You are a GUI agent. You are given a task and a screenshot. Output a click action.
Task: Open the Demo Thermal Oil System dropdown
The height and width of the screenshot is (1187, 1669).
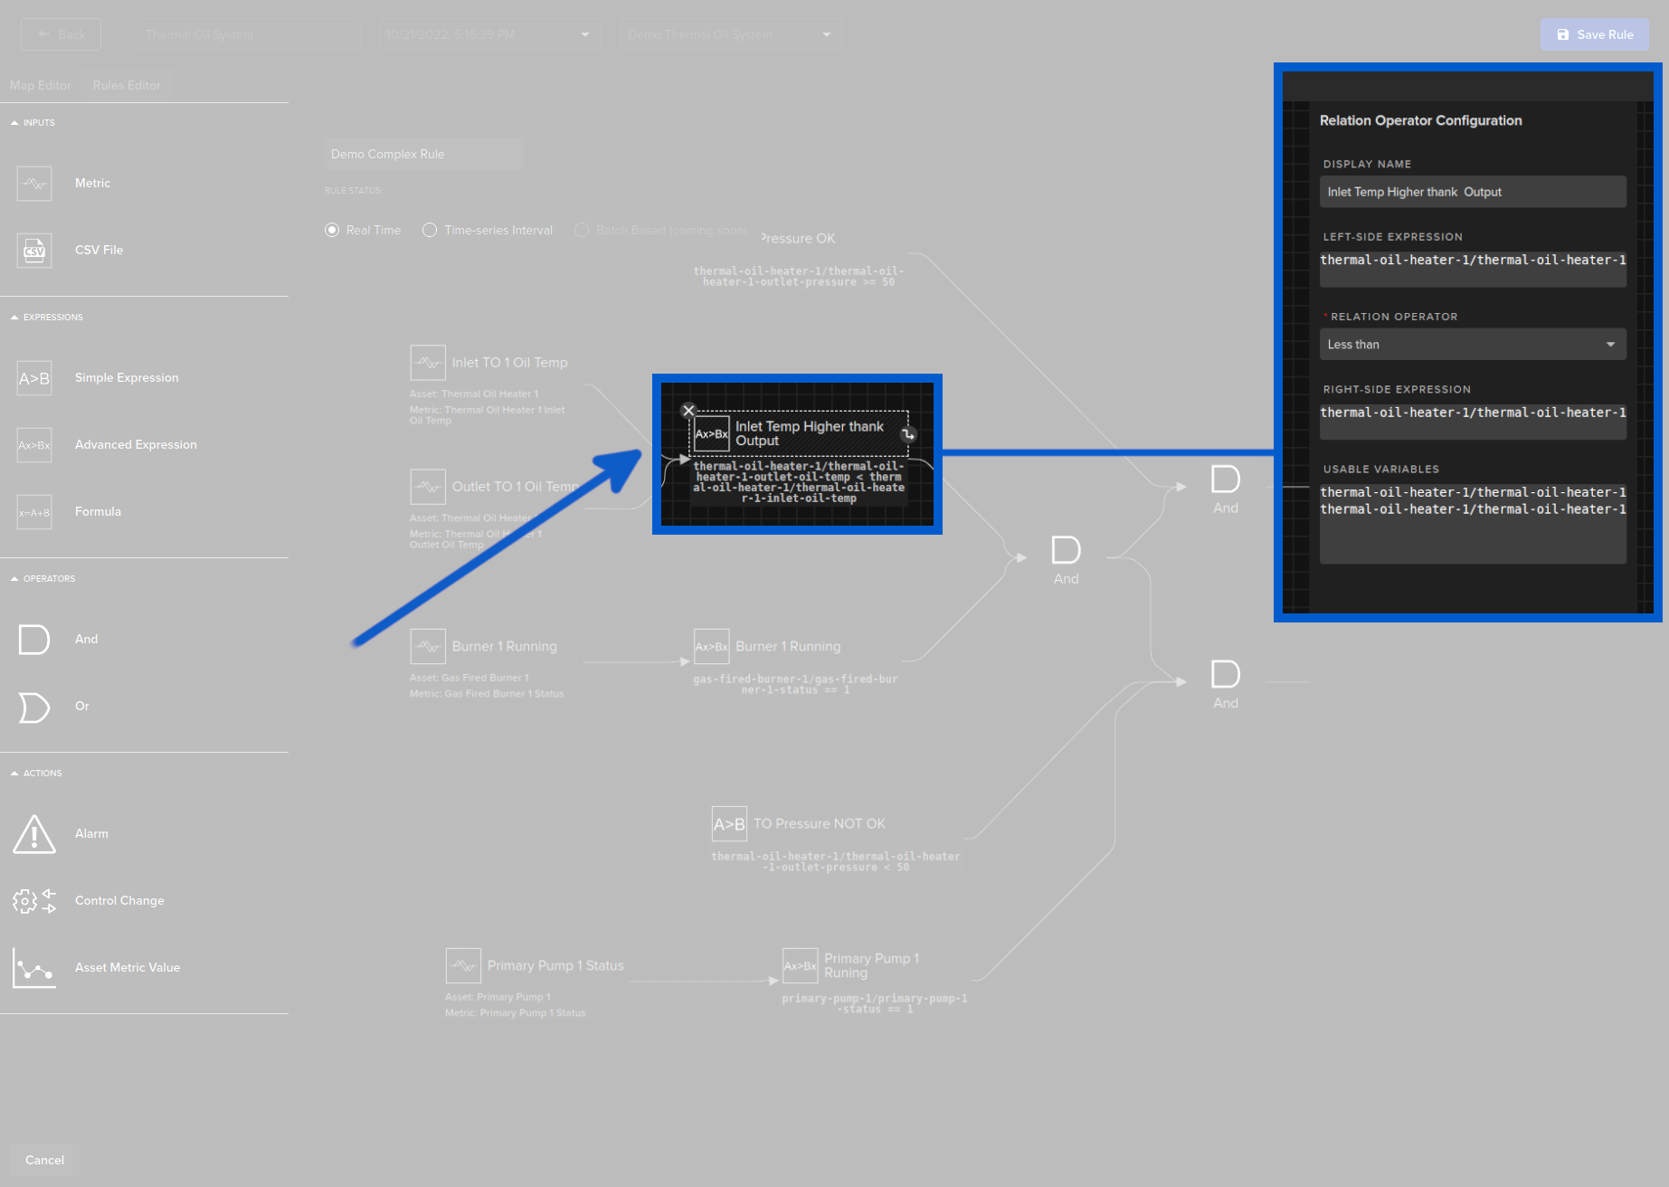(x=730, y=33)
